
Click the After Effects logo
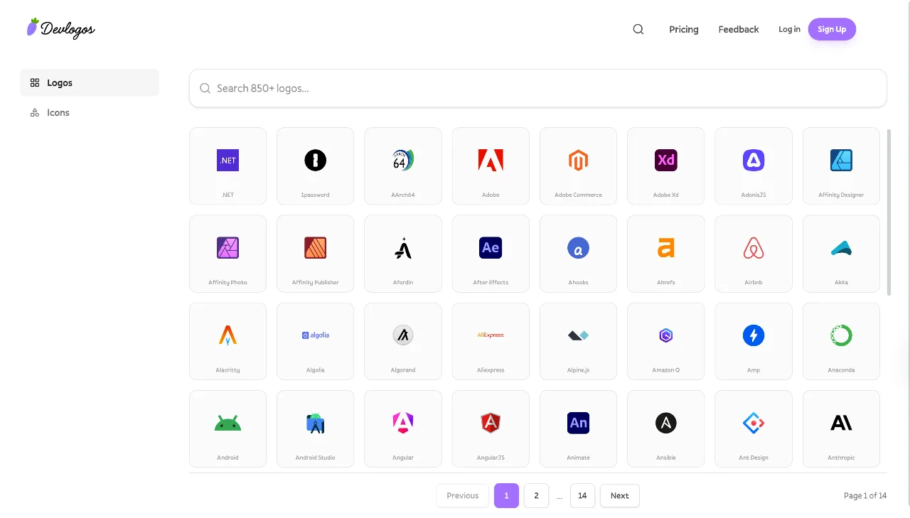tap(491, 254)
